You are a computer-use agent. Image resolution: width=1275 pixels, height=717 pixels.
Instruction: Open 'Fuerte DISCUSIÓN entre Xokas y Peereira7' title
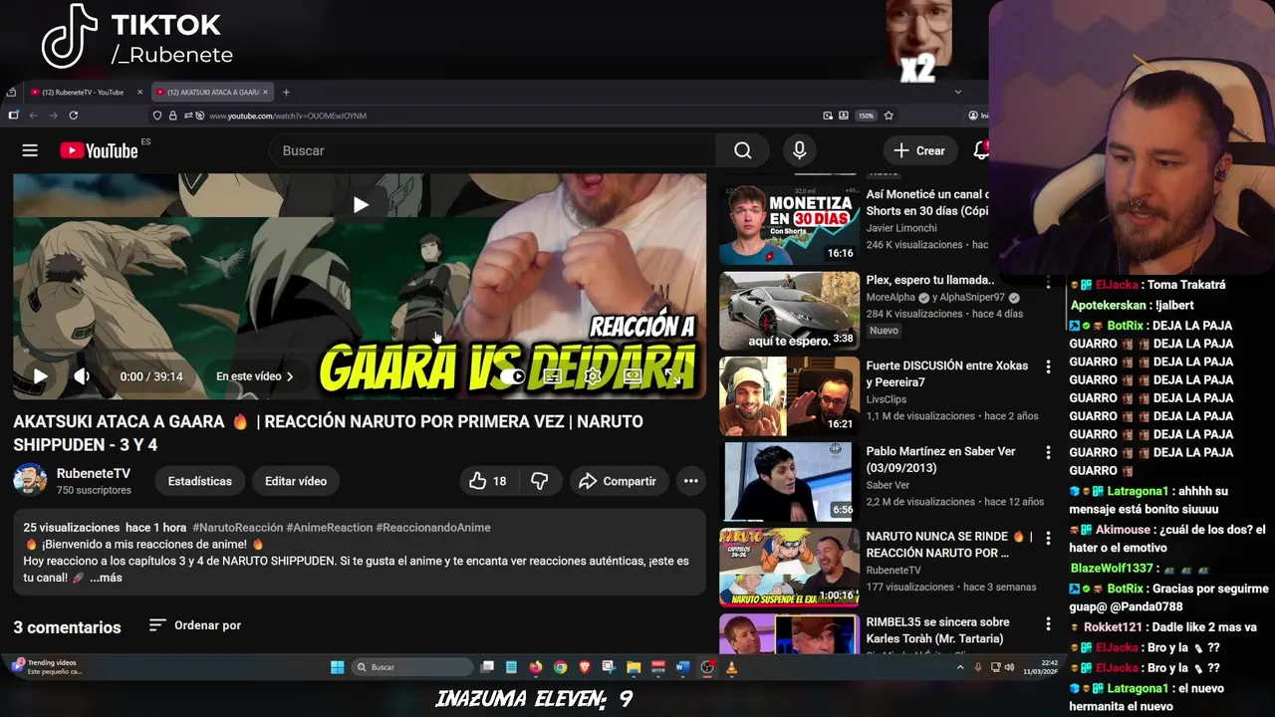coord(946,373)
